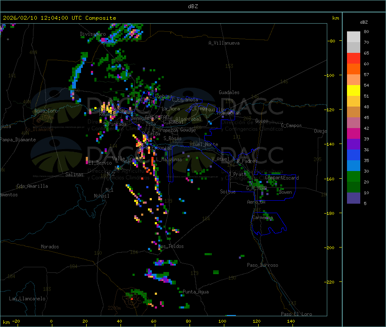This screenshot has height=327, width=386.
Task: Click the 60 km horizontal axis tick
Action: point(154,321)
